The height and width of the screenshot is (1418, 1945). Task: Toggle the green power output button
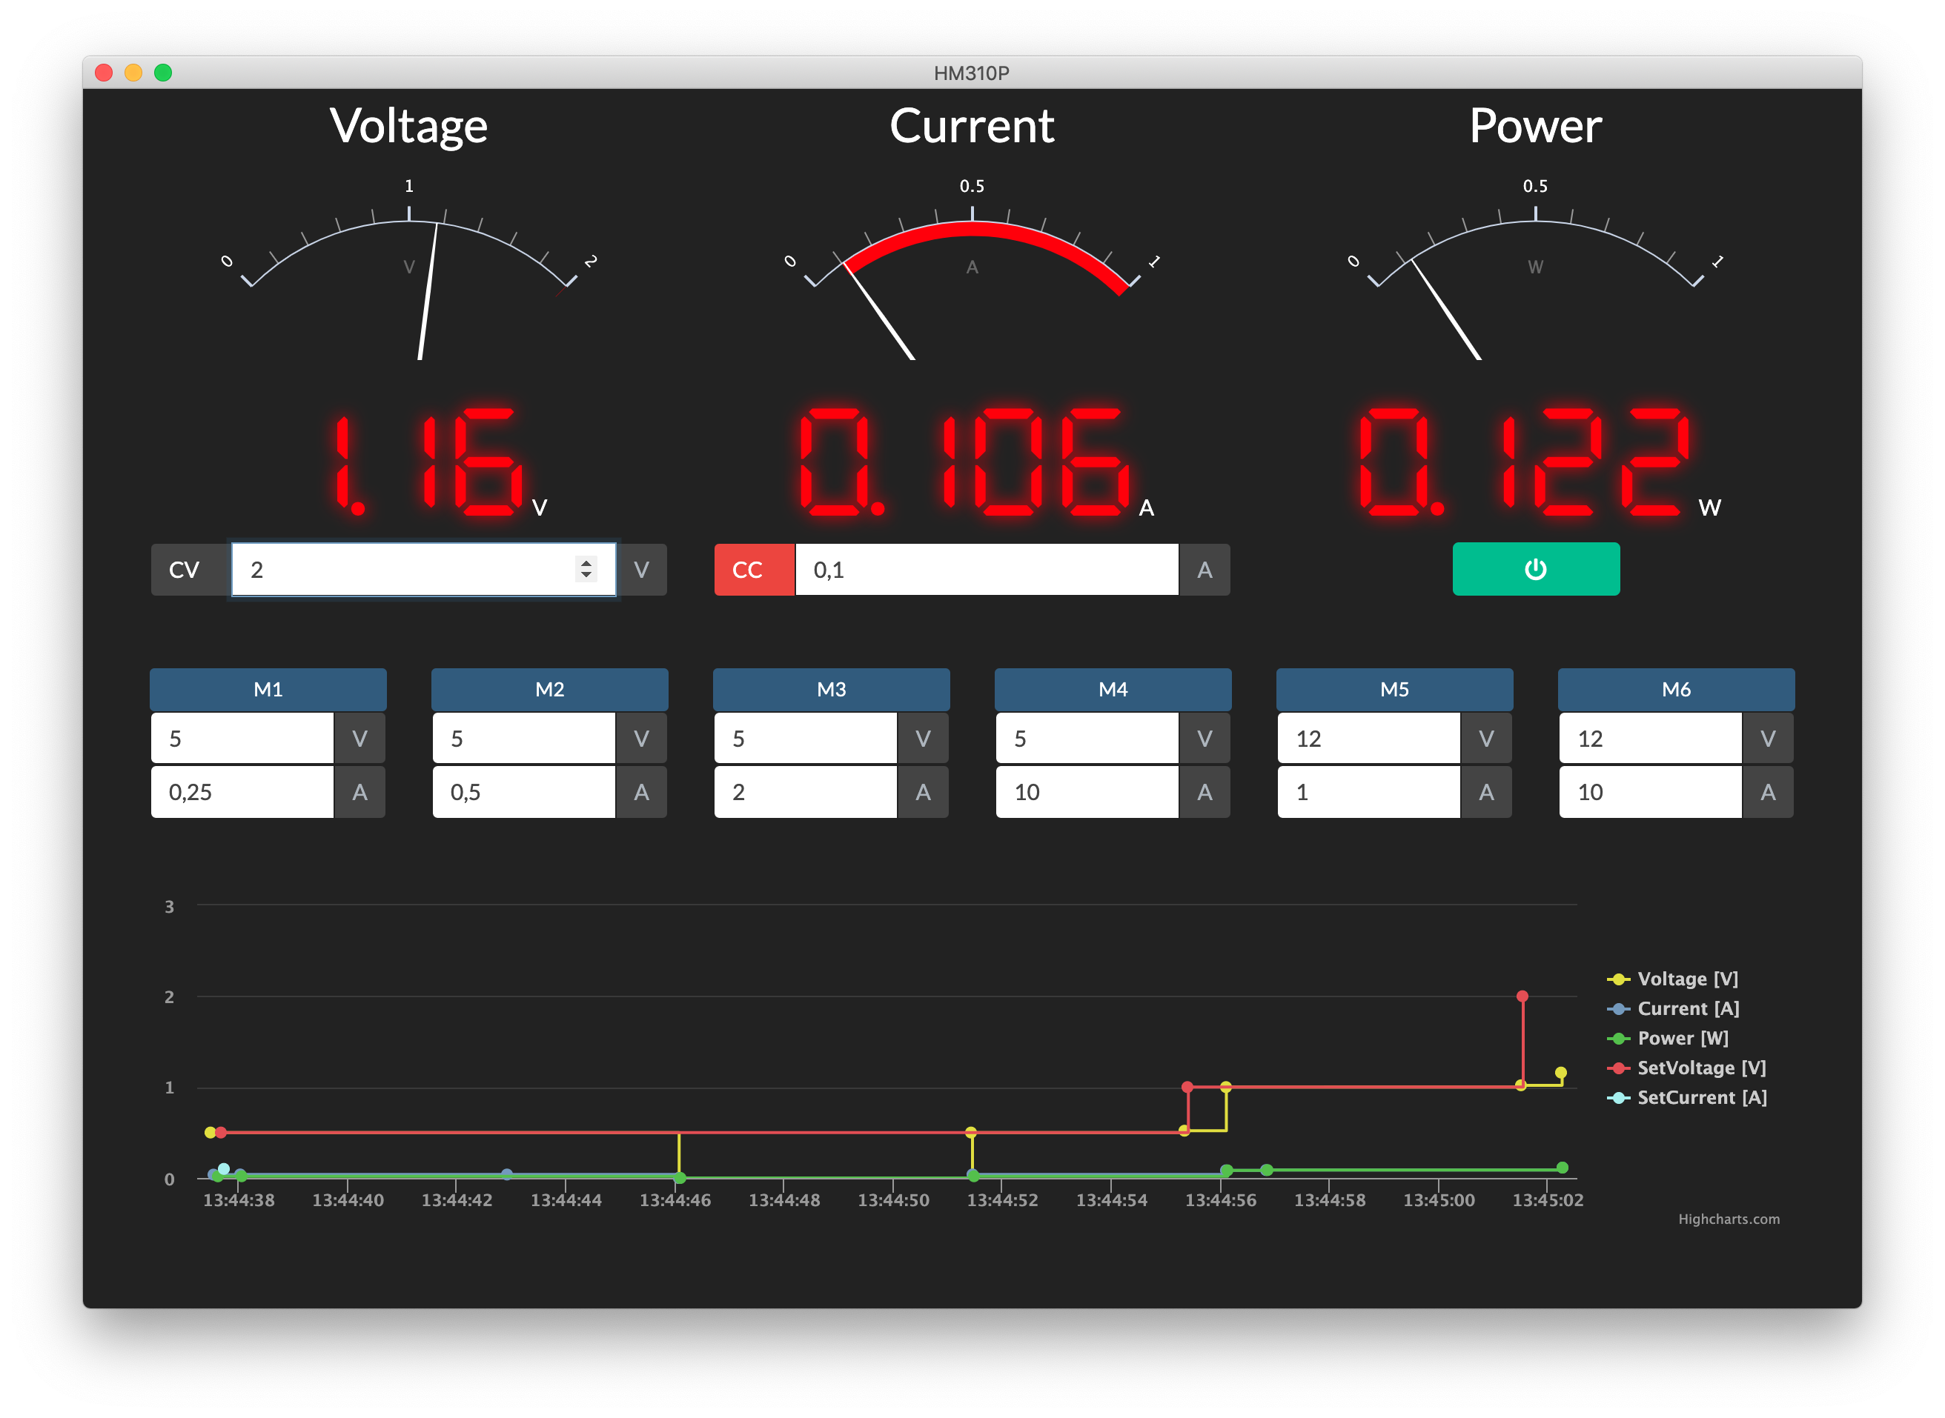pyautogui.click(x=1535, y=569)
